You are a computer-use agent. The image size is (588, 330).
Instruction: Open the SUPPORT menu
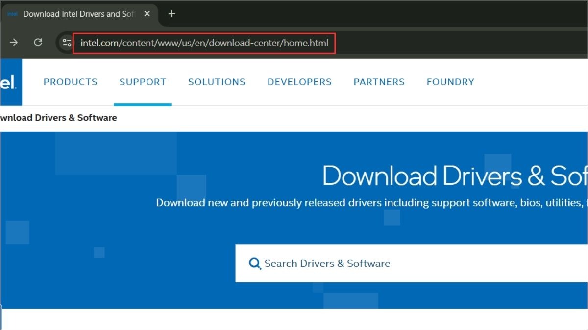143,82
